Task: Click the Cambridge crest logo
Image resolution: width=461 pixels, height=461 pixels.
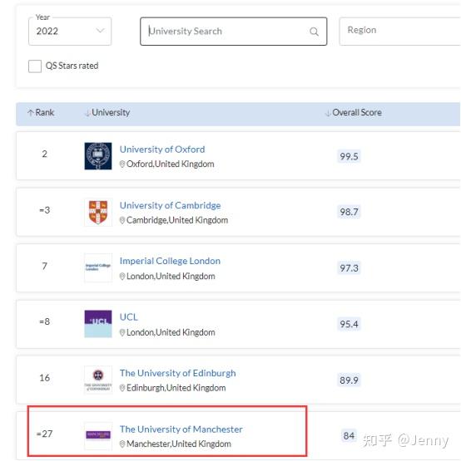Action: (x=98, y=213)
